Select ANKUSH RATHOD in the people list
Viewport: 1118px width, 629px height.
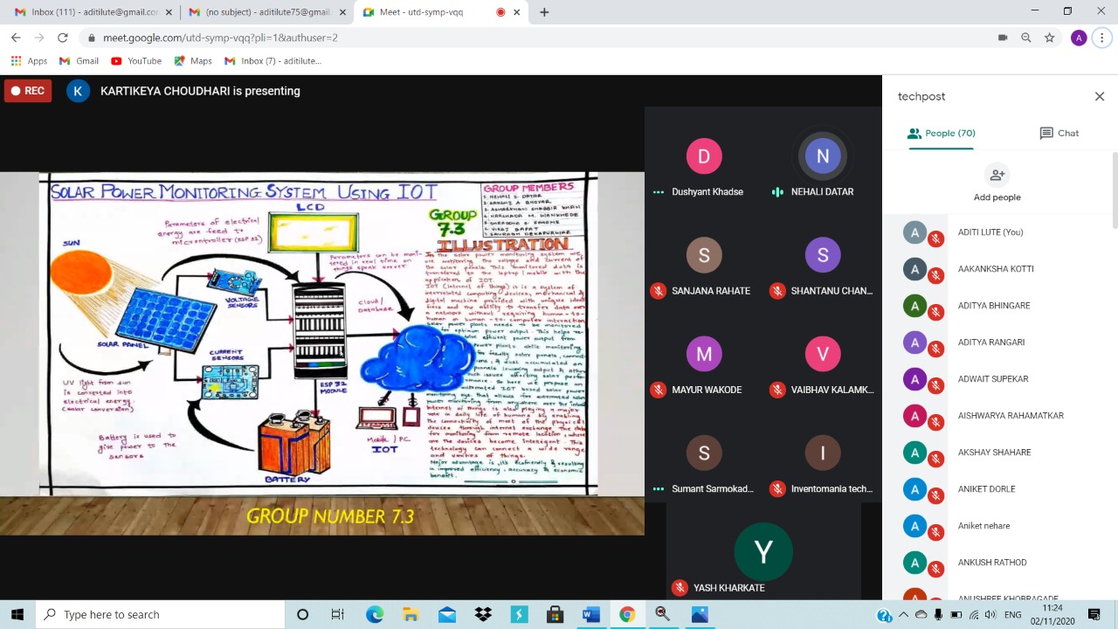click(x=997, y=563)
